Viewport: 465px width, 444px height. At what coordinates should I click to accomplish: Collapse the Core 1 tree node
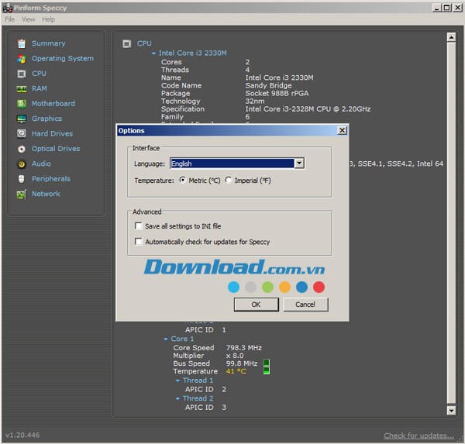165,339
